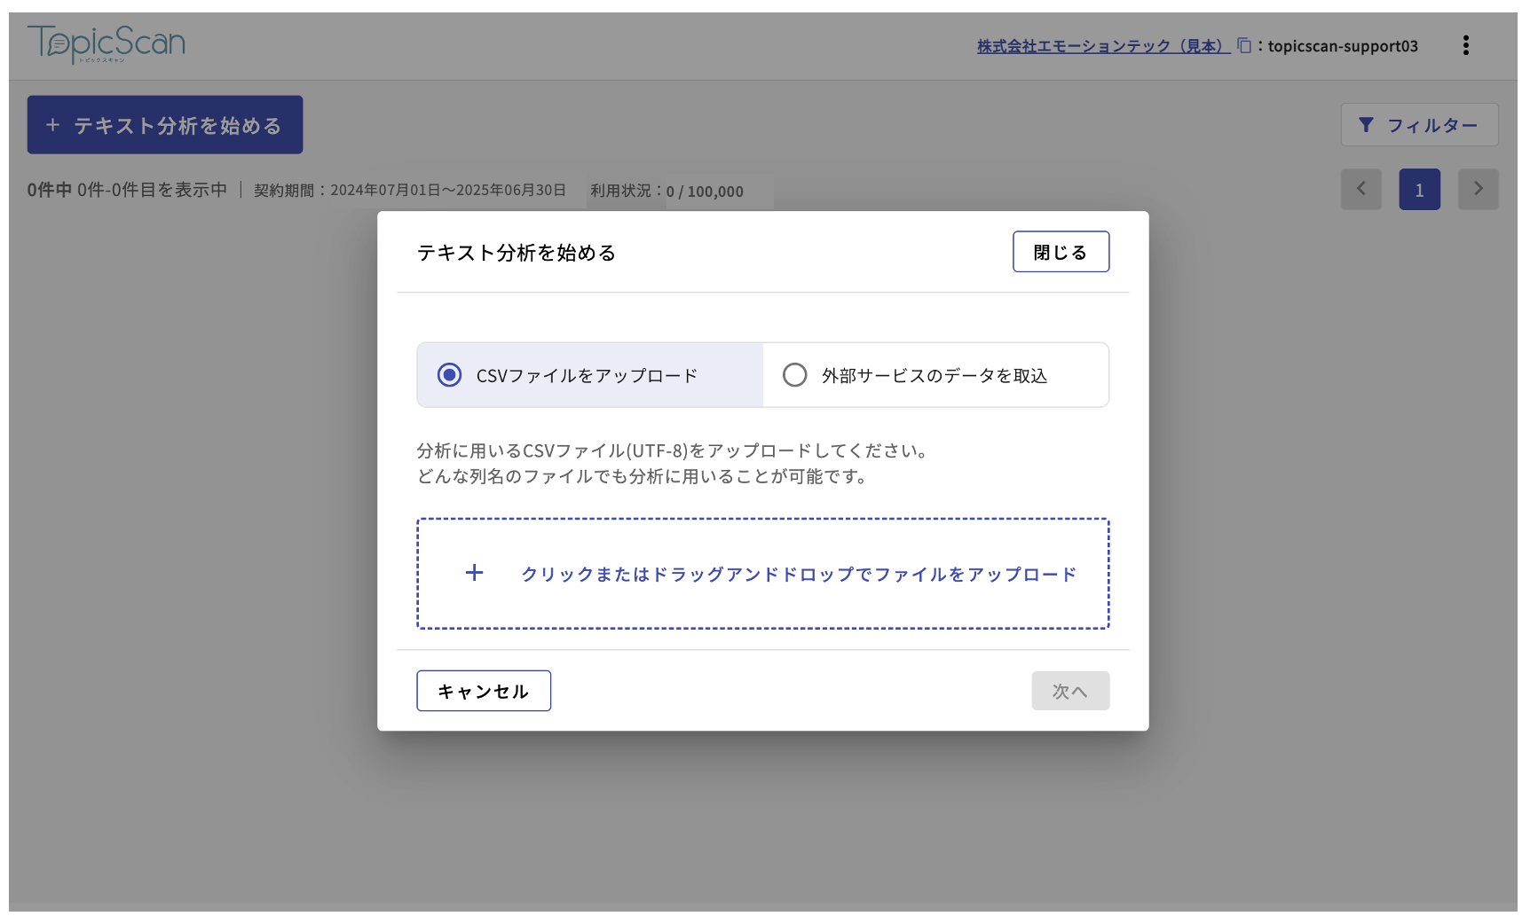The height and width of the screenshot is (924, 1530).
Task: Close the dialog with the 閉じる button
Action: (x=1061, y=252)
